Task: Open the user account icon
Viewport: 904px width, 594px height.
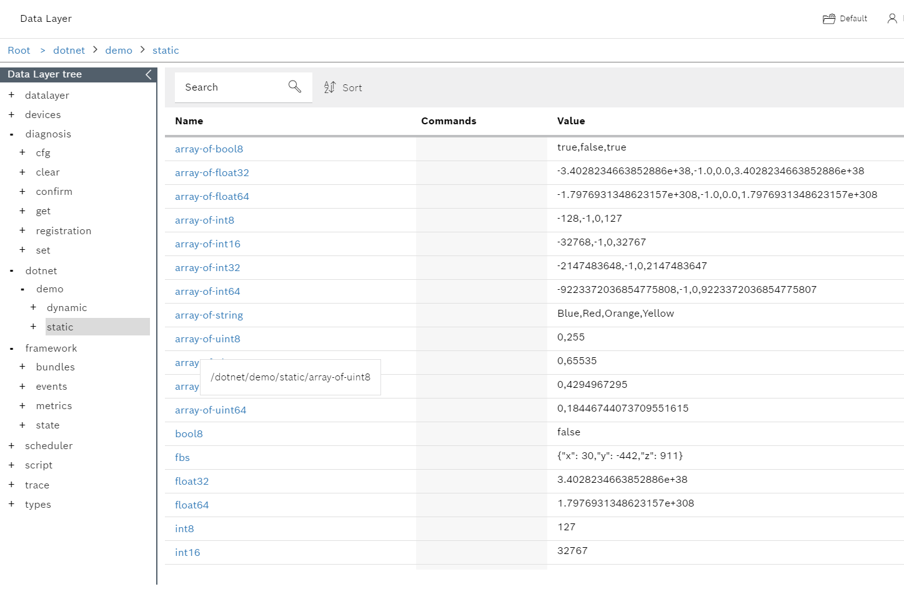Action: point(892,19)
